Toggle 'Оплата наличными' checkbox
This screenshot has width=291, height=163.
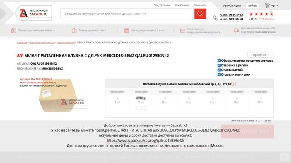(x=219, y=75)
